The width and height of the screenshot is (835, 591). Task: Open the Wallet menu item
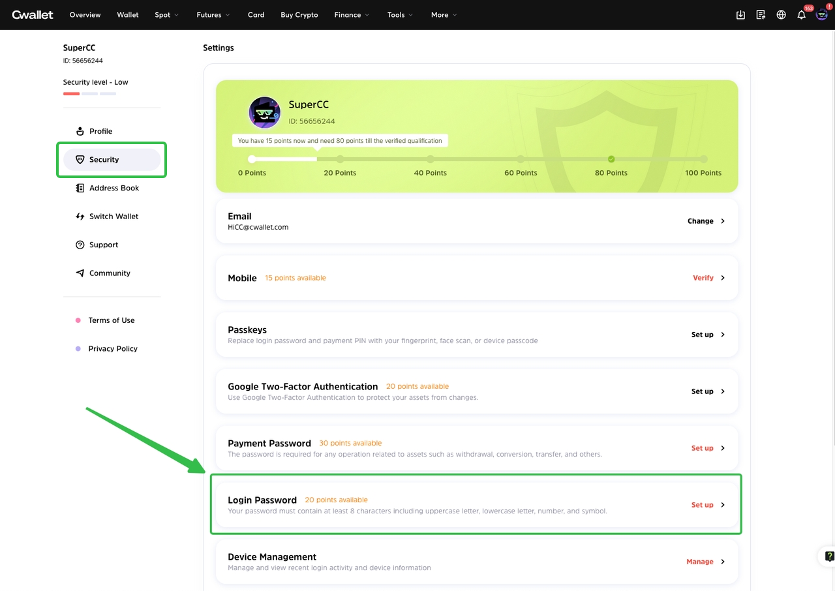128,15
